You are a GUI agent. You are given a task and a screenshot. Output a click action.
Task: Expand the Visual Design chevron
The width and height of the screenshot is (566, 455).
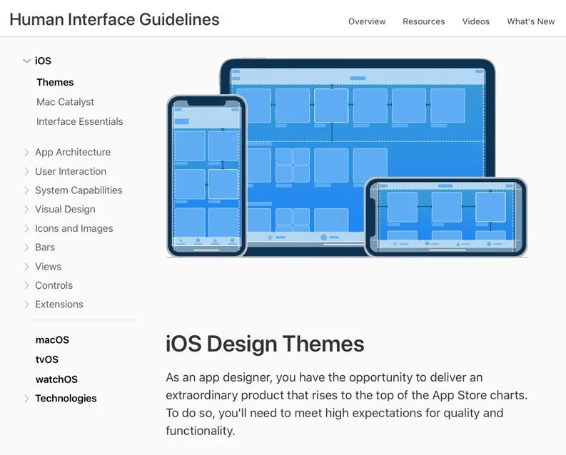[26, 210]
